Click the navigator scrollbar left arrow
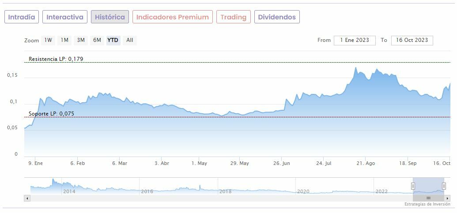The width and height of the screenshot is (457, 213). (x=27, y=198)
